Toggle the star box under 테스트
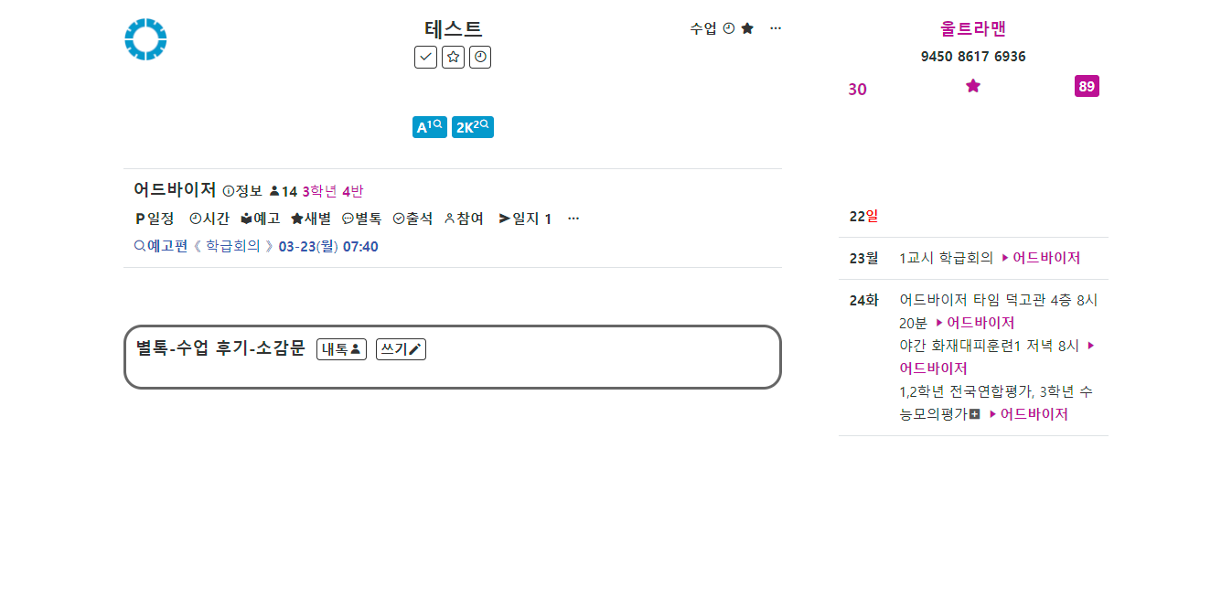 (x=453, y=57)
